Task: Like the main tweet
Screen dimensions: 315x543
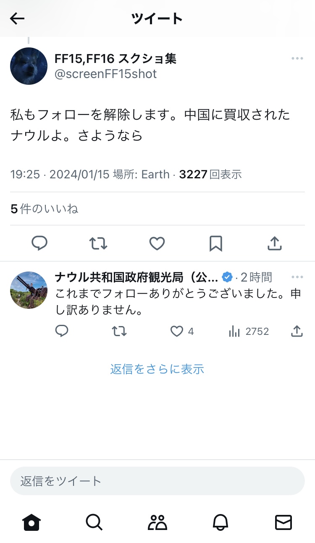Action: 157,243
